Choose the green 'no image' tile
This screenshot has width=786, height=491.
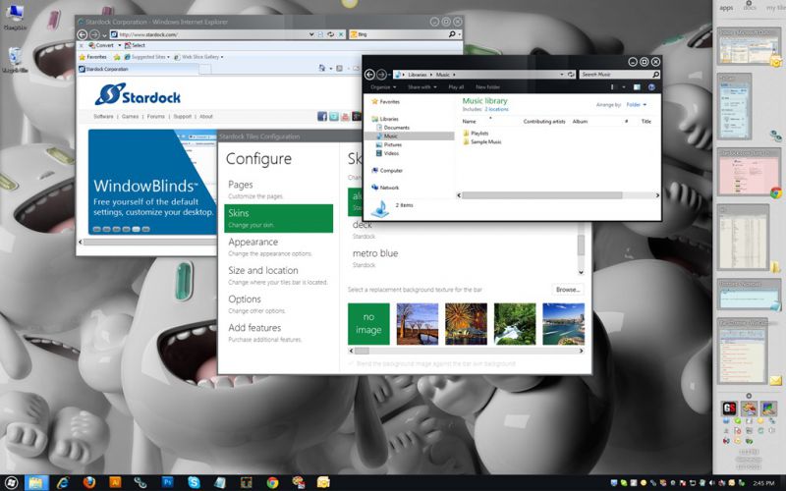(x=368, y=323)
